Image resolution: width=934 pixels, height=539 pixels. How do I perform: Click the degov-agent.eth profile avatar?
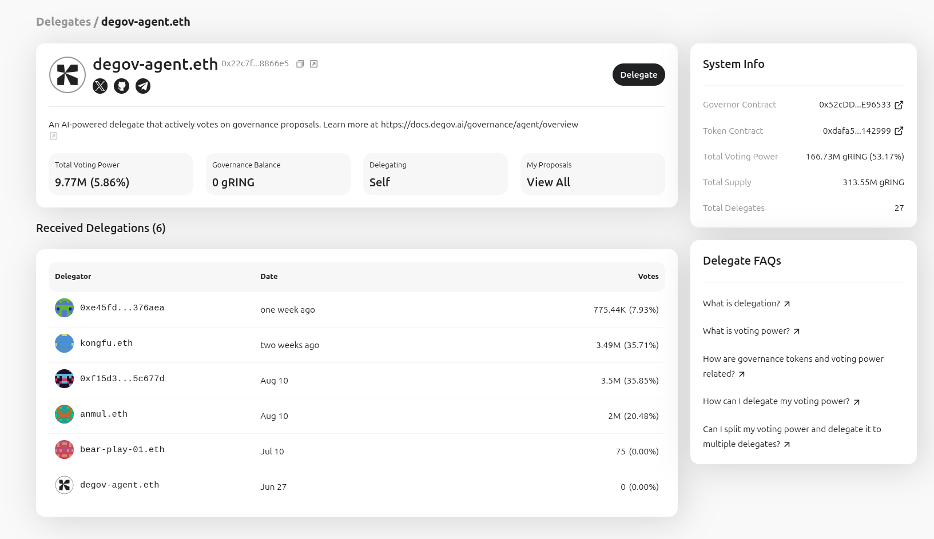click(67, 75)
